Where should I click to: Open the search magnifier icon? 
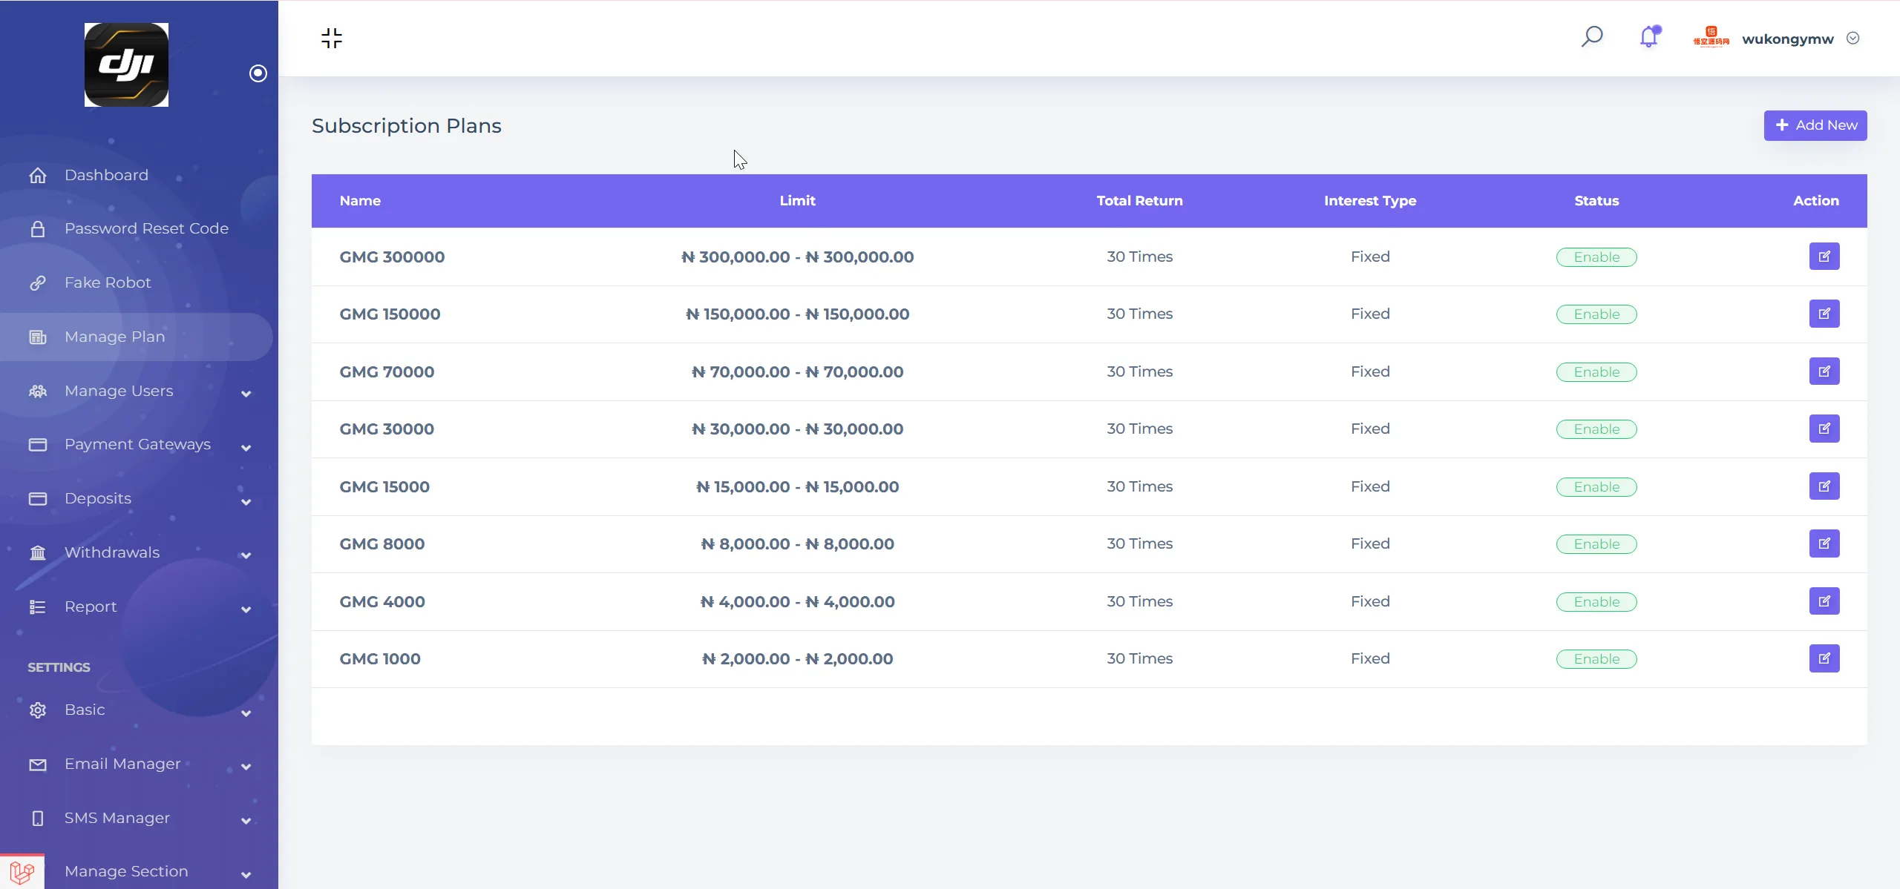click(1592, 36)
